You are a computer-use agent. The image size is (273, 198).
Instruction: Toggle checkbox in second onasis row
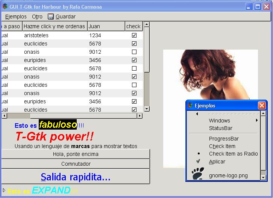(134, 77)
